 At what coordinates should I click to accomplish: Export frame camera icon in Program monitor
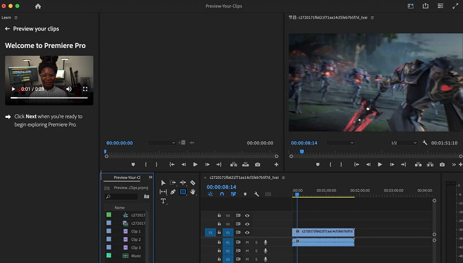[x=442, y=164]
